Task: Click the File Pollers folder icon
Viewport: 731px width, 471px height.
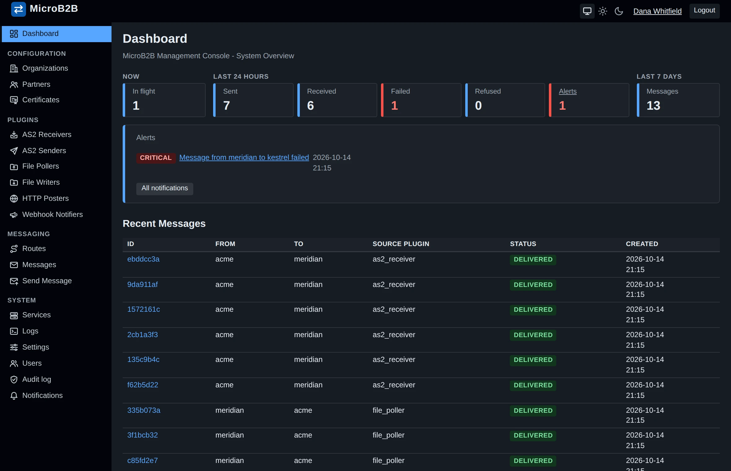Action: coord(14,167)
